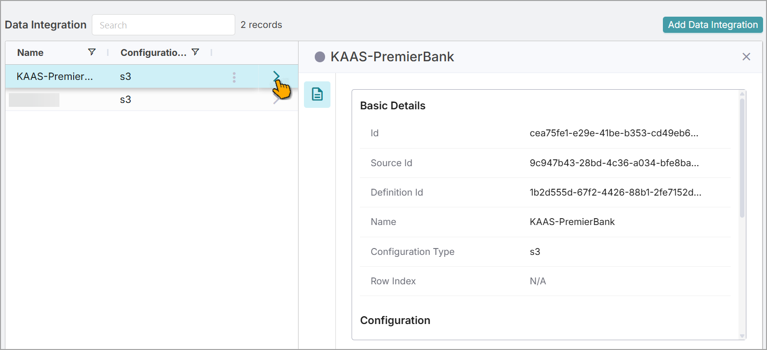The image size is (767, 350).
Task: Select the Row Index value N/A
Action: (538, 281)
